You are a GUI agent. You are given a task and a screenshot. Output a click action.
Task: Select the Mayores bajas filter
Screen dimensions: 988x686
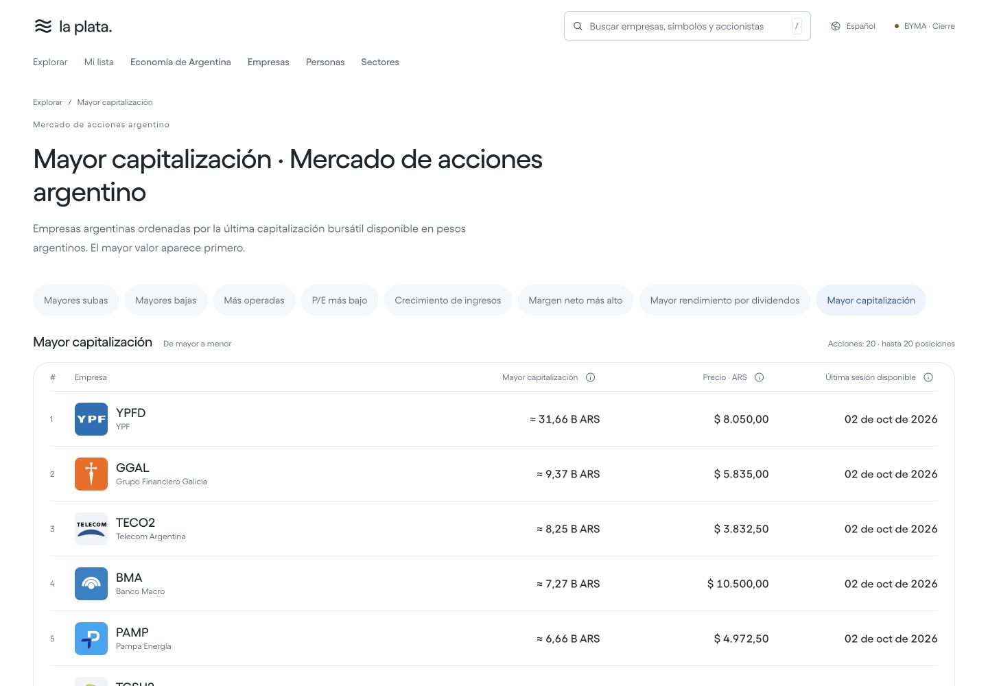click(166, 300)
